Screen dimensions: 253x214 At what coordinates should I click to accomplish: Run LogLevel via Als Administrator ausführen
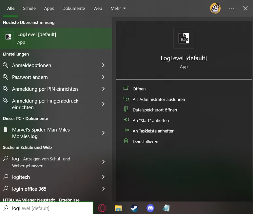click(x=159, y=100)
